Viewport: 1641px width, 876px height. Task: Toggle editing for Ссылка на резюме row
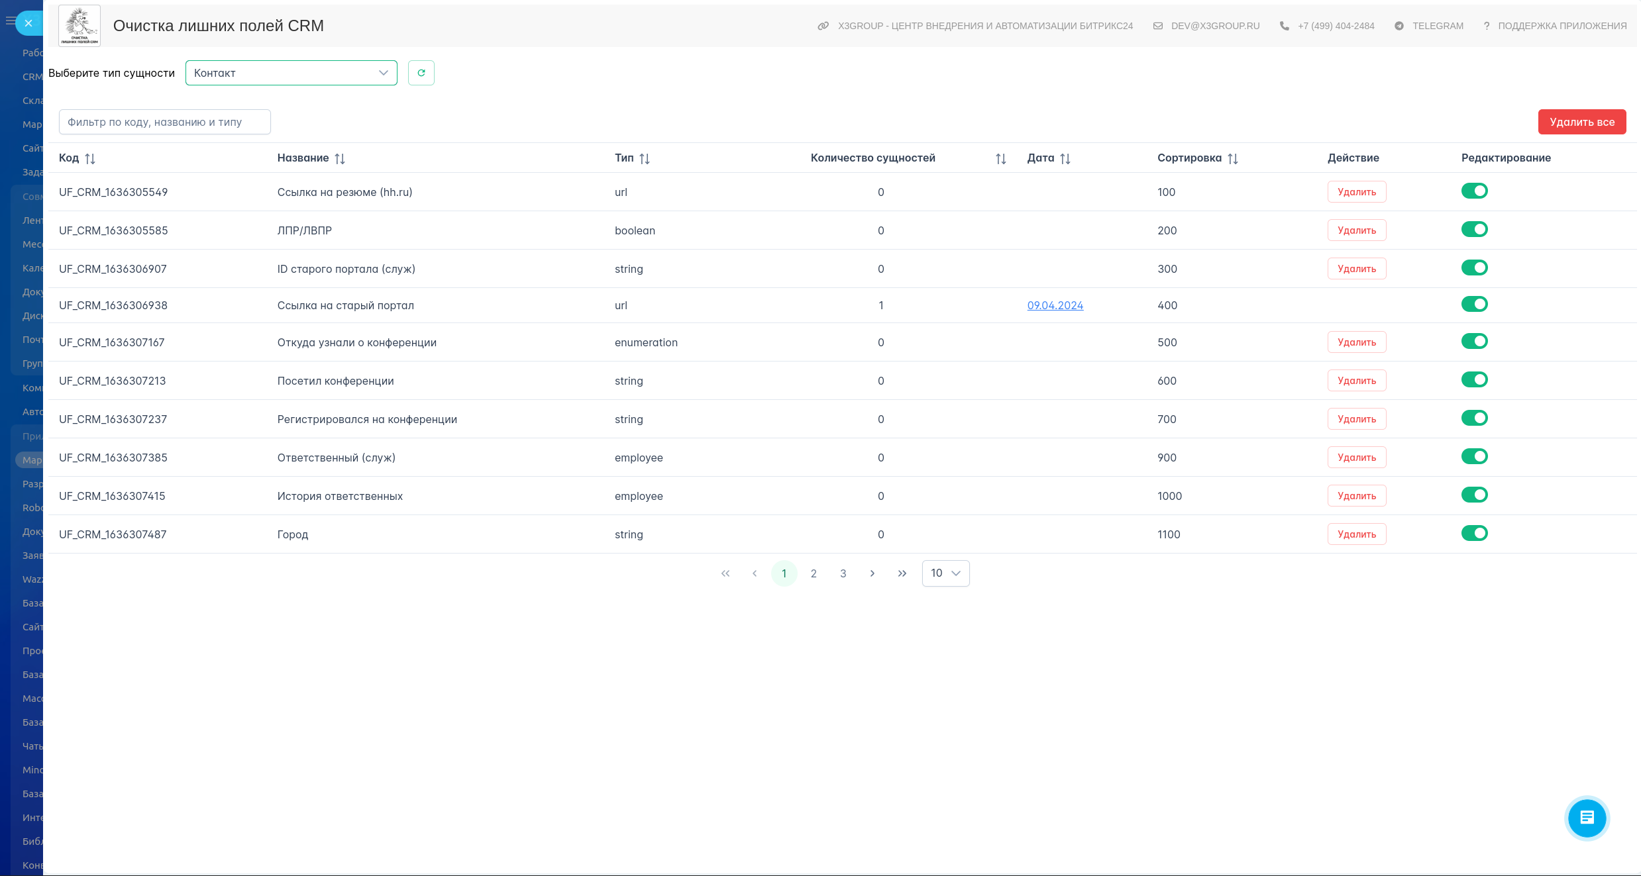[1474, 191]
